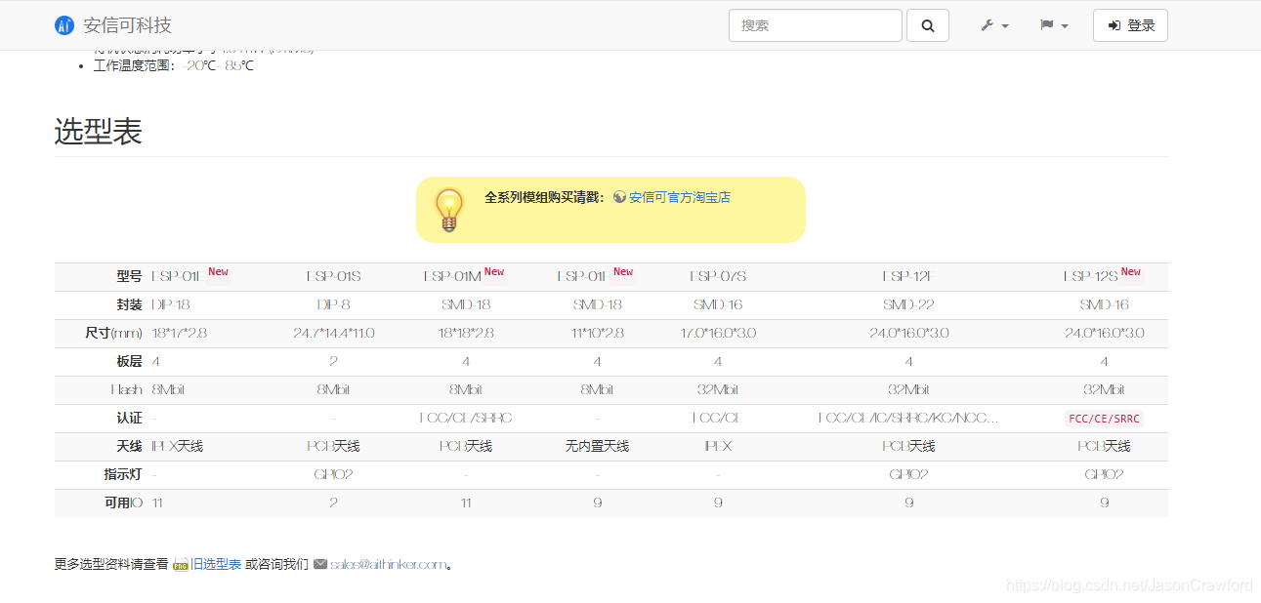Click the 工作温度范围 bullet text
Viewport: 1261px width, 603px height.
[173, 65]
